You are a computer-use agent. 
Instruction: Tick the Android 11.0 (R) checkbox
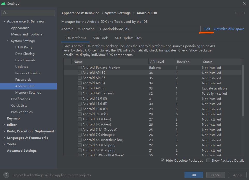(x=80, y=104)
